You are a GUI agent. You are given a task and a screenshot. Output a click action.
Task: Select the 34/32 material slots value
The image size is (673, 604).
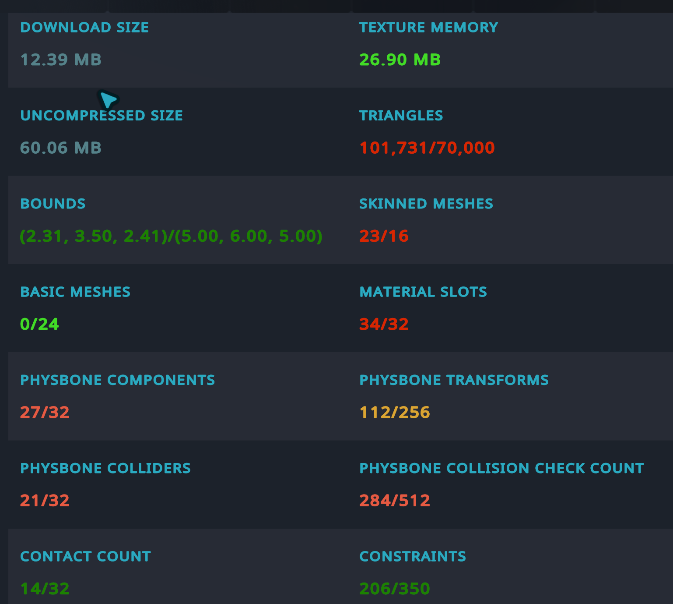tap(384, 324)
